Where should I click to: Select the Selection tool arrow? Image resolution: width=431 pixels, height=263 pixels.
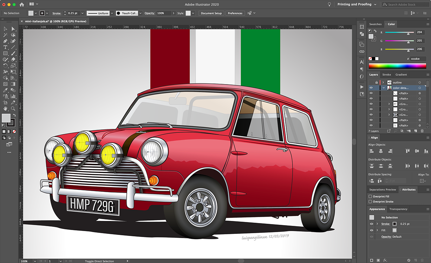click(5, 29)
